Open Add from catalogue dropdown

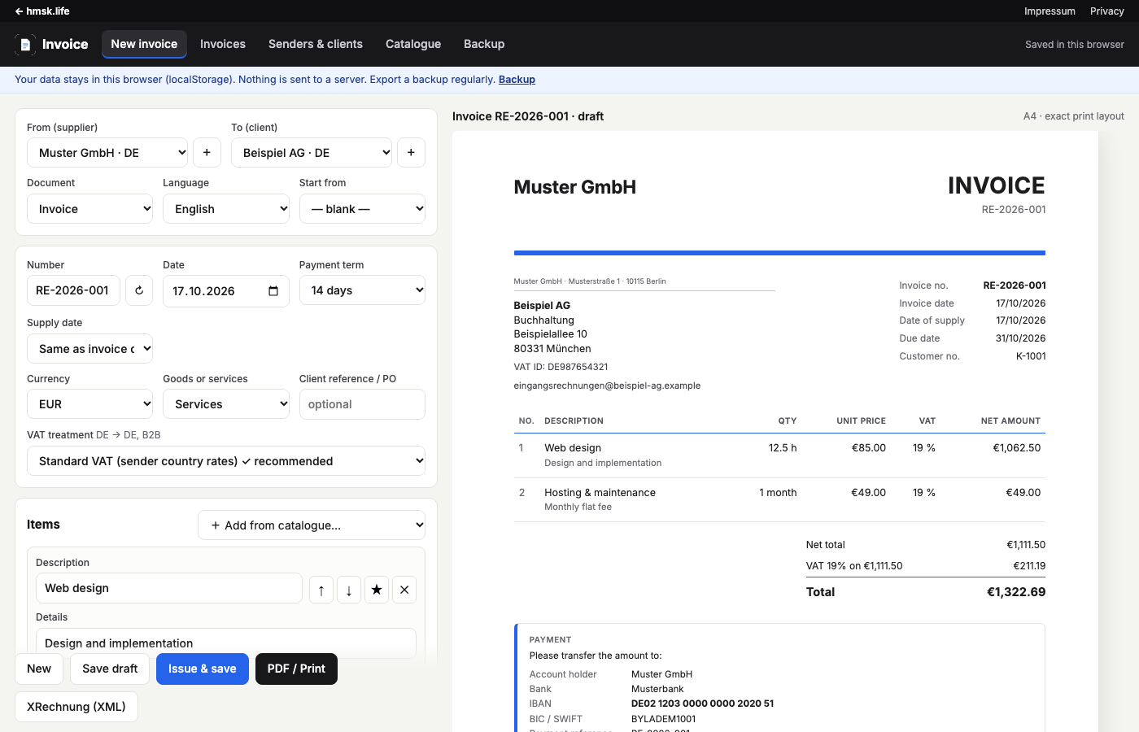coord(312,525)
